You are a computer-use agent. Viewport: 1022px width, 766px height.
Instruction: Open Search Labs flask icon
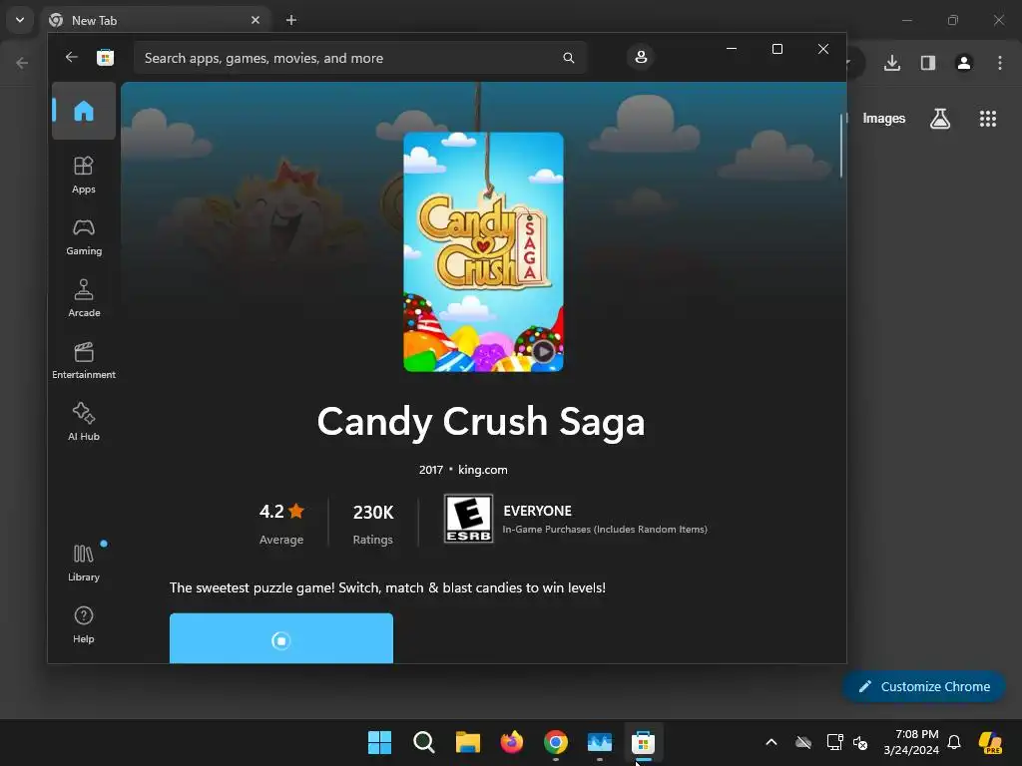(940, 119)
